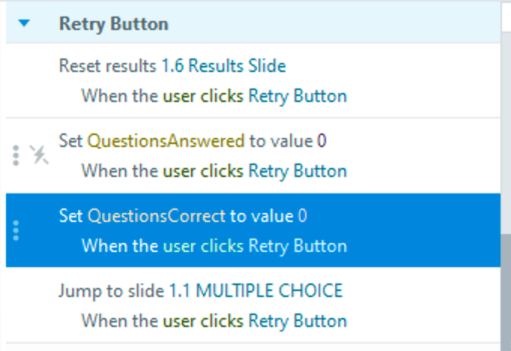Edit value 0 of QuestionsAnswered trigger
The image size is (511, 351).
(322, 141)
